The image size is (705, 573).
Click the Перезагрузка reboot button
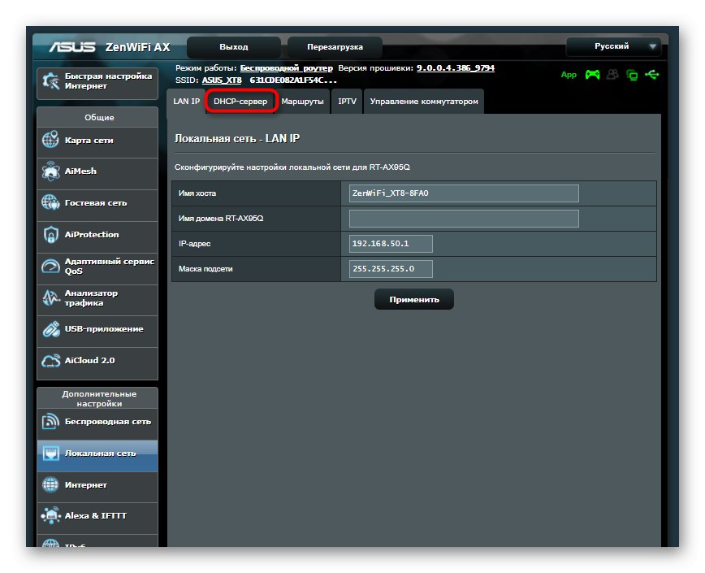335,47
